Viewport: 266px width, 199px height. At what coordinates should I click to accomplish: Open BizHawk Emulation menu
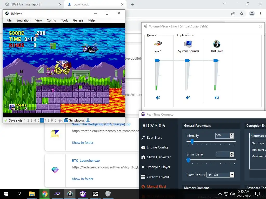click(23, 20)
